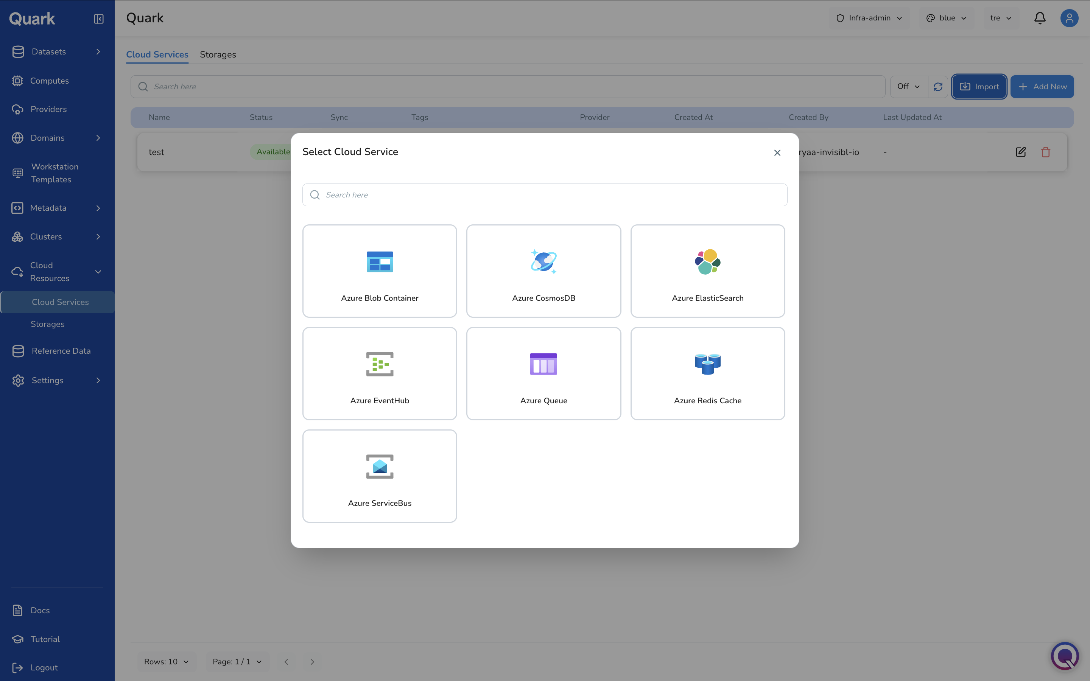The height and width of the screenshot is (681, 1090).
Task: Click the Name column header
Action: [x=159, y=117]
